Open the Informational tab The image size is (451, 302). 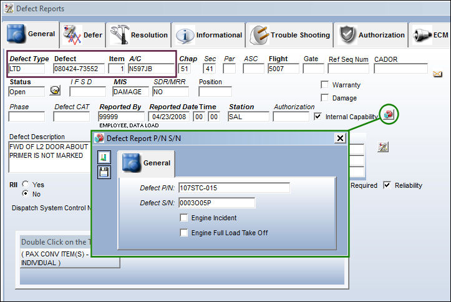209,35
